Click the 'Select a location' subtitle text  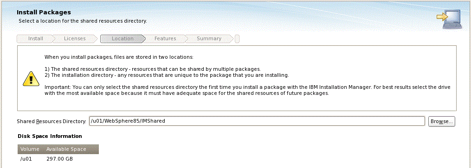pyautogui.click(x=83, y=21)
